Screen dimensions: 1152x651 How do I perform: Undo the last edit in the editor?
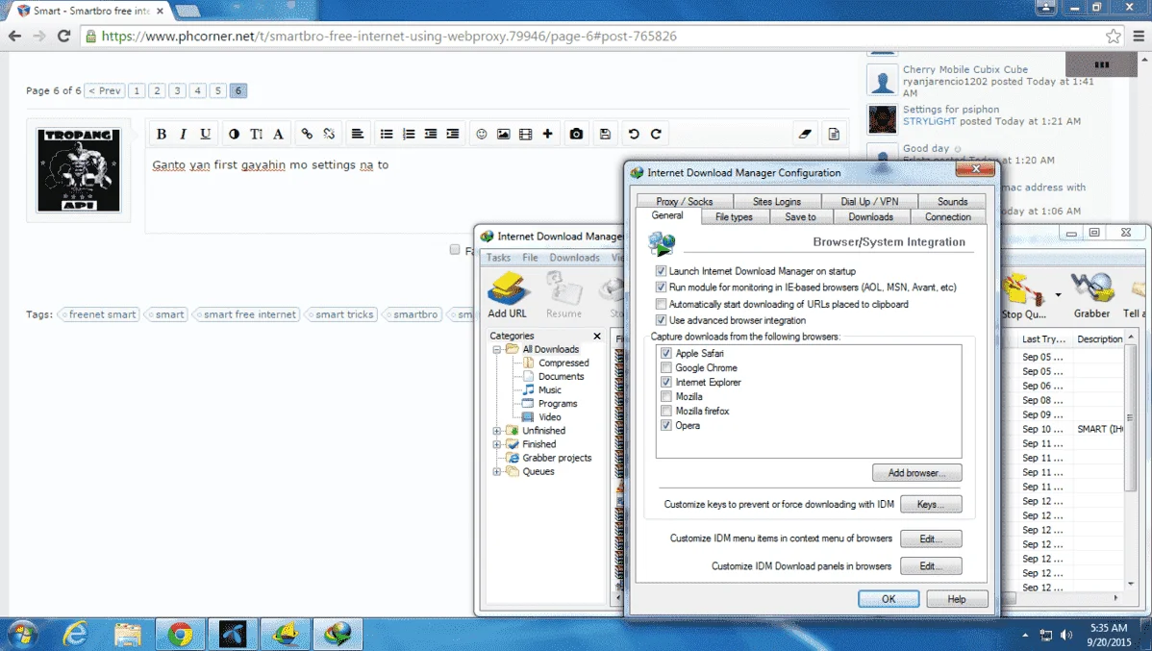point(634,134)
